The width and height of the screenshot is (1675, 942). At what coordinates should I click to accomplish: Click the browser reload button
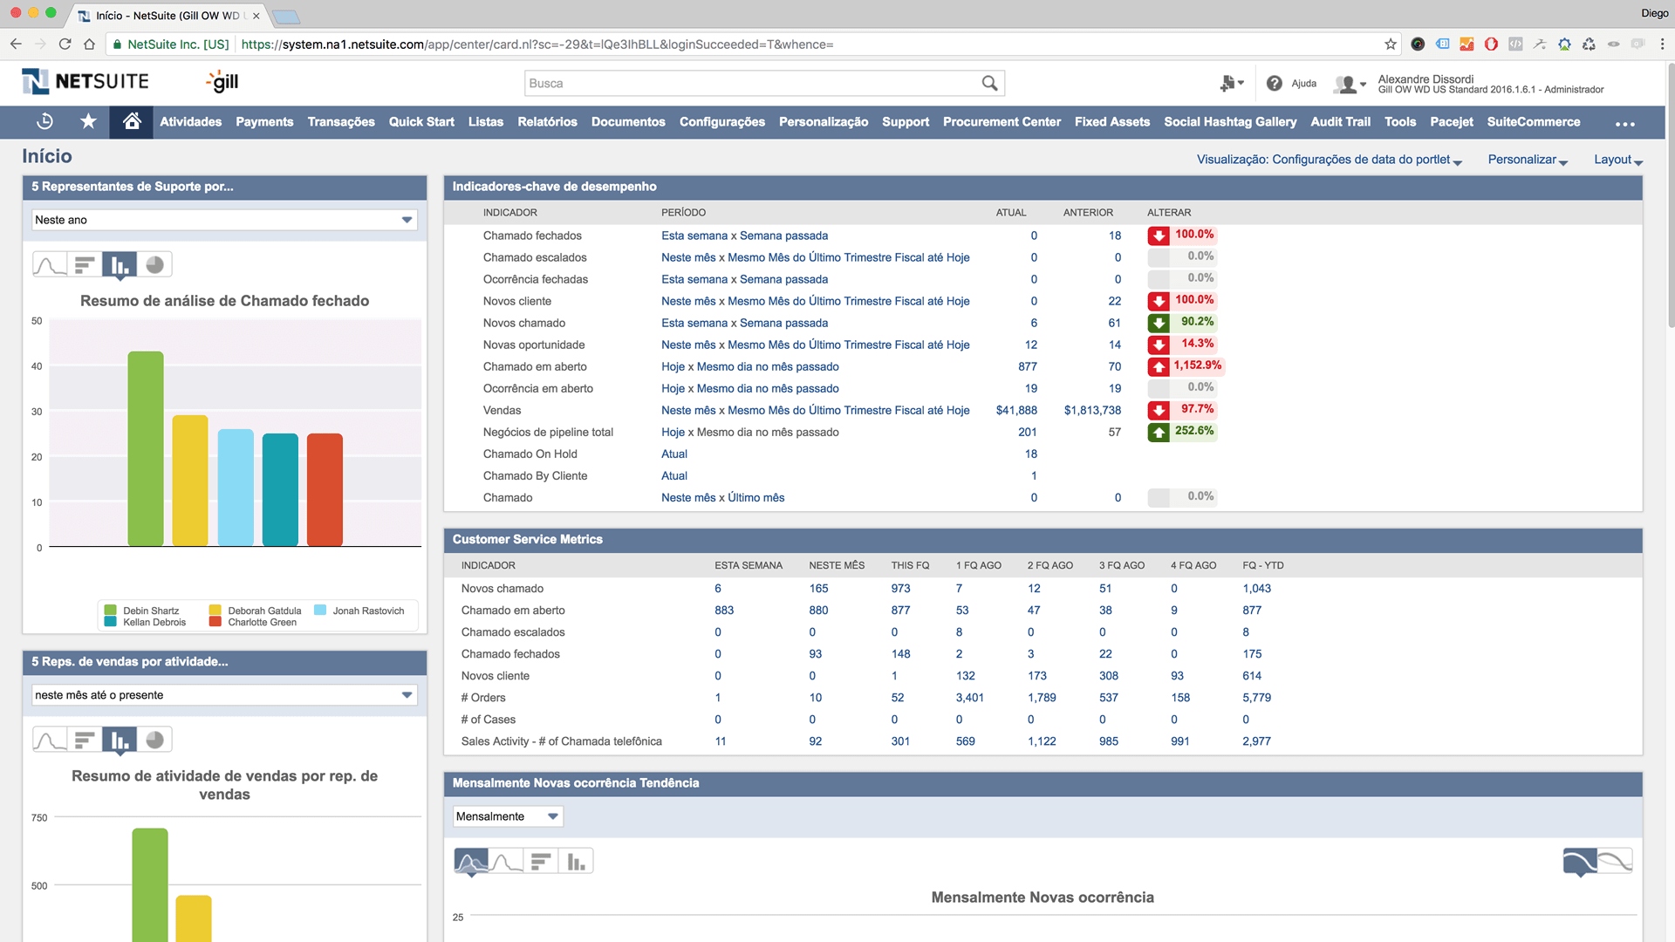pos(65,44)
